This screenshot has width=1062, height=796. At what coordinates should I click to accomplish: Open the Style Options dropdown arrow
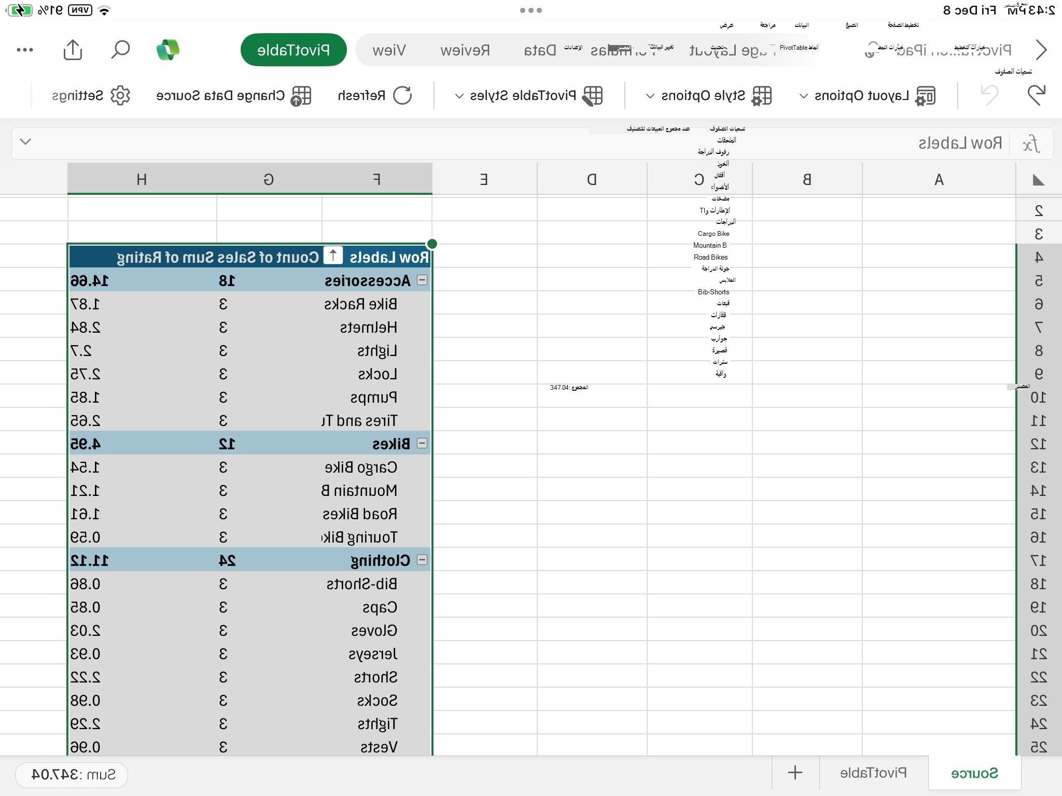pos(650,96)
